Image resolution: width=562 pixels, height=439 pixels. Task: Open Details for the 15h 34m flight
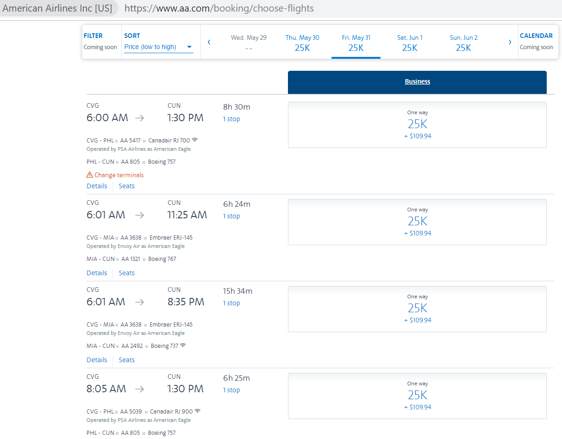97,360
